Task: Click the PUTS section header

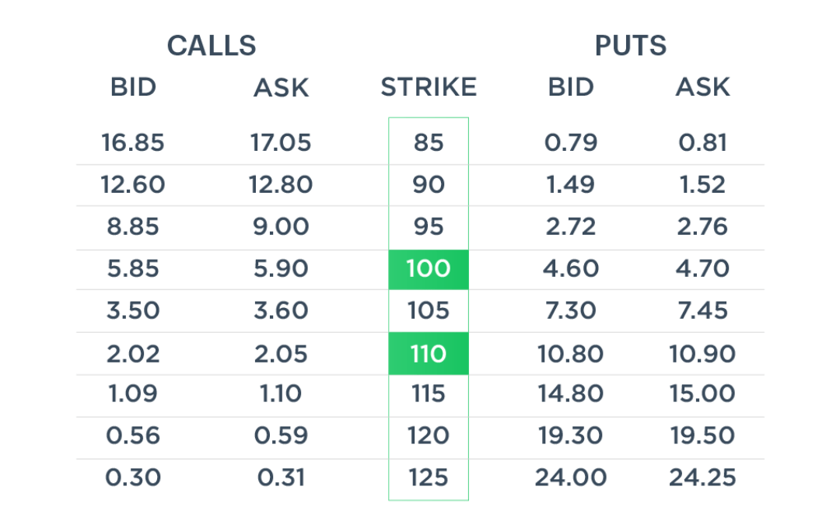Action: 631,46
